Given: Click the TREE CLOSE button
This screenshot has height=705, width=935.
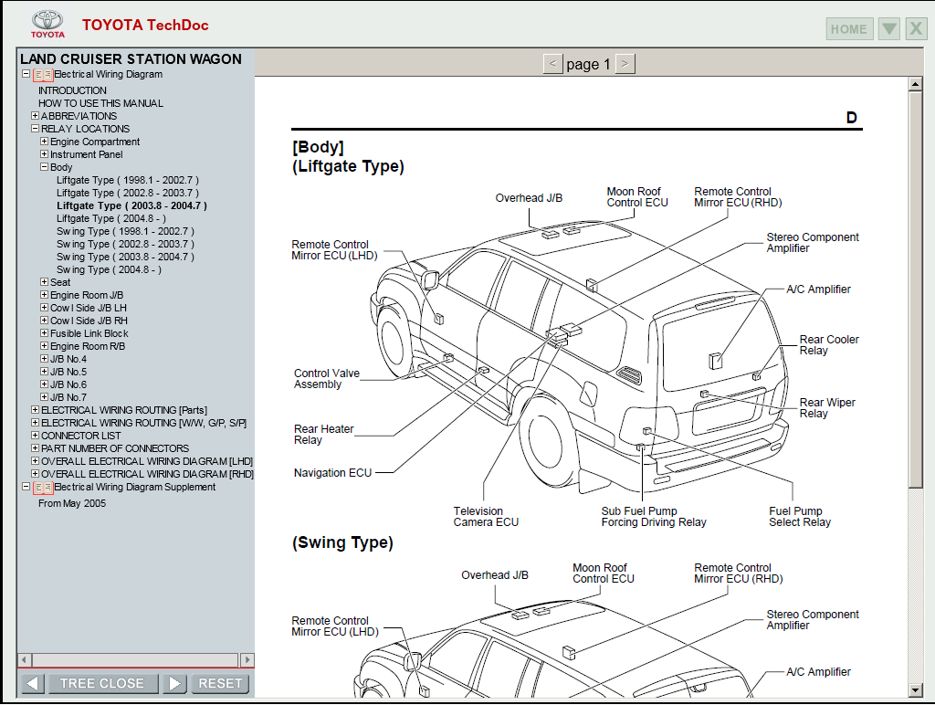Looking at the screenshot, I should (102, 683).
